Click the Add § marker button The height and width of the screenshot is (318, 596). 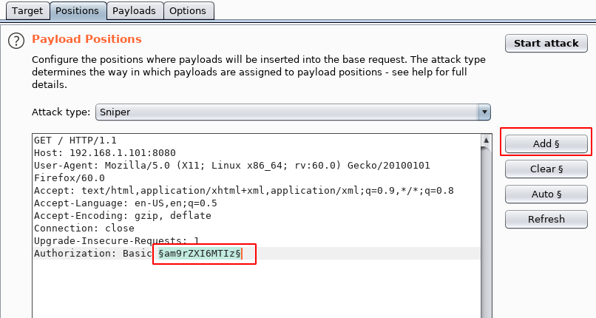coord(546,143)
